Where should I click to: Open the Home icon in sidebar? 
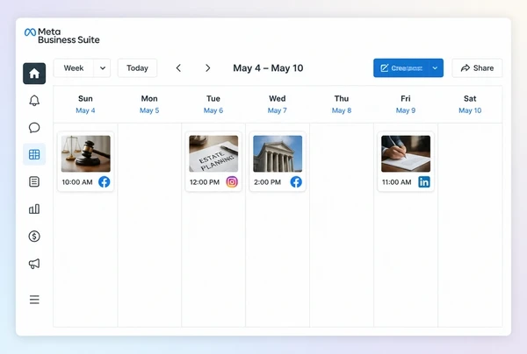pos(34,74)
